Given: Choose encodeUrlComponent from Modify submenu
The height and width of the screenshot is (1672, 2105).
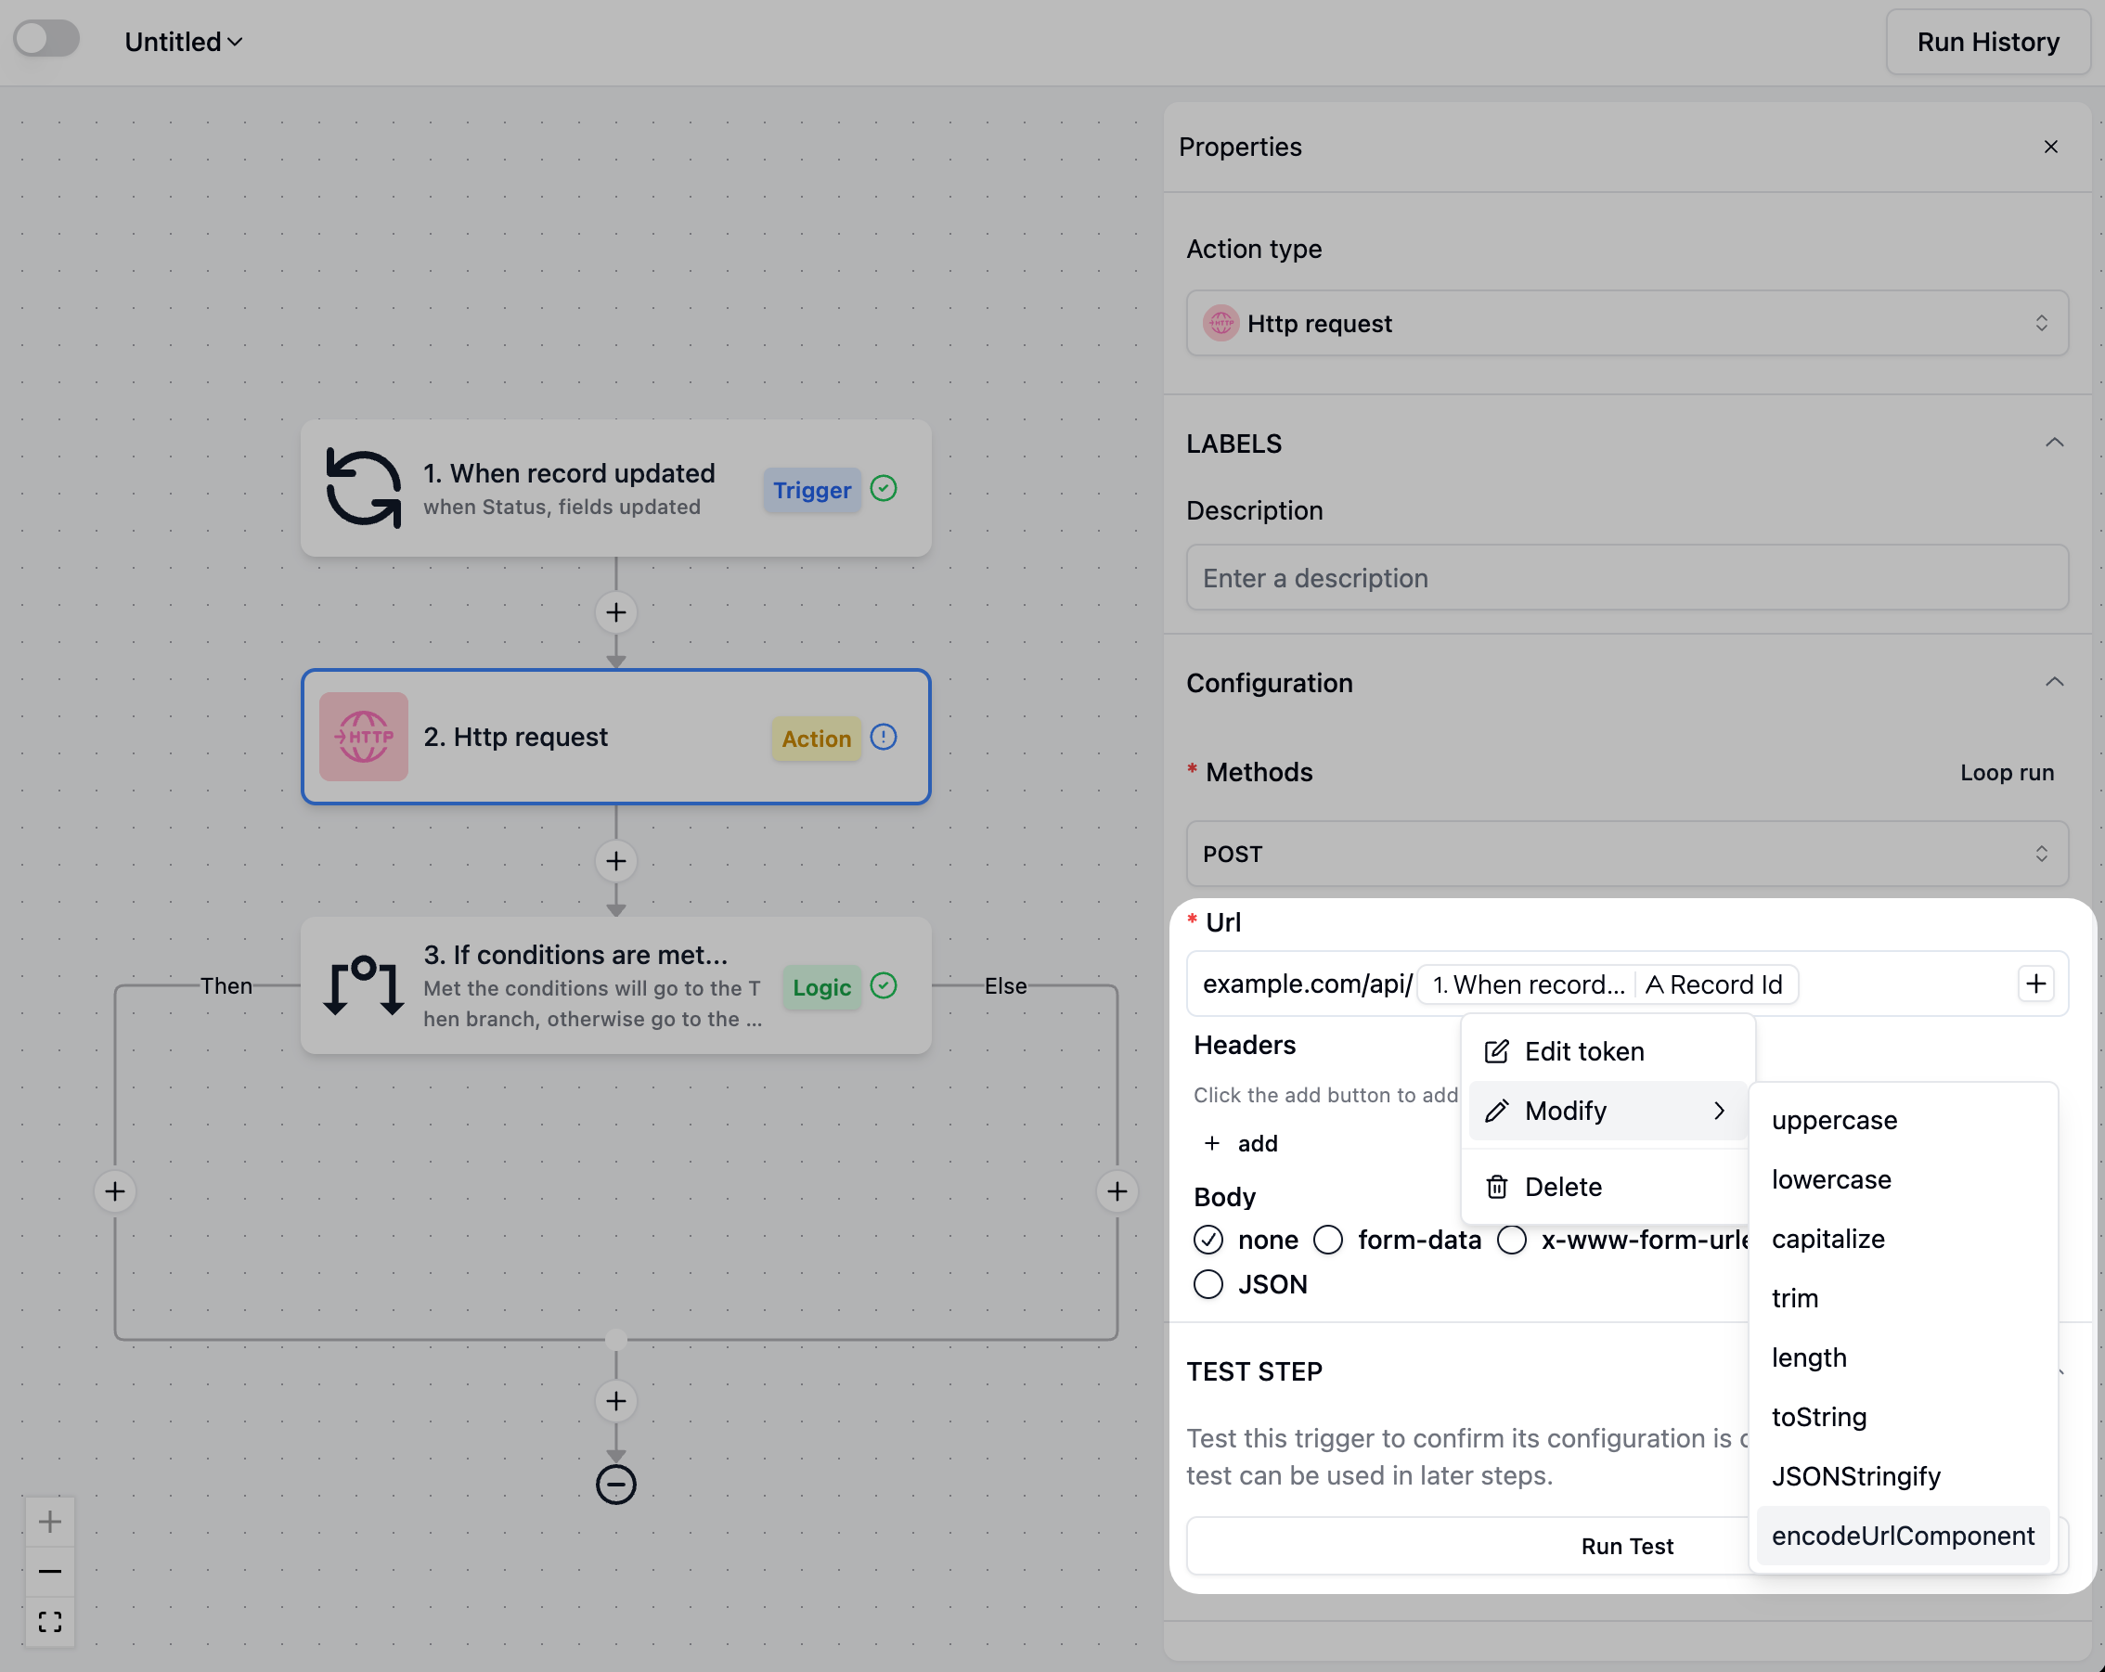Looking at the screenshot, I should point(1902,1536).
